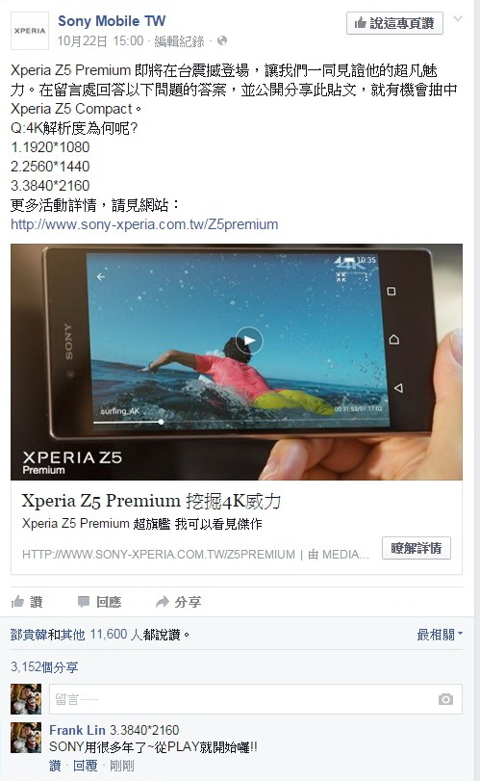This screenshot has width=480, height=781.
Task: Click the Xperia Z5 Premium 挖掘4K威力 headline
Action: coord(151,501)
